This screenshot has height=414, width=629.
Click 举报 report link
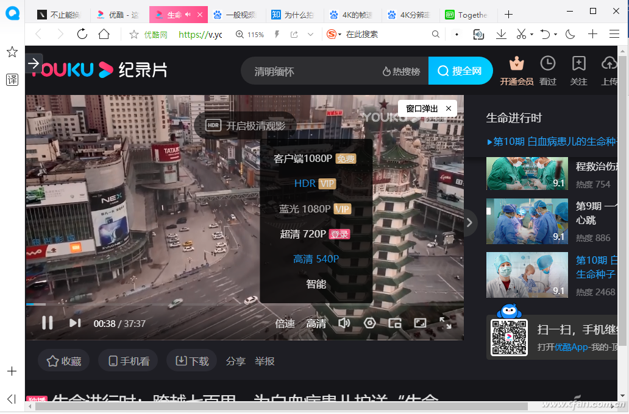[x=265, y=361]
